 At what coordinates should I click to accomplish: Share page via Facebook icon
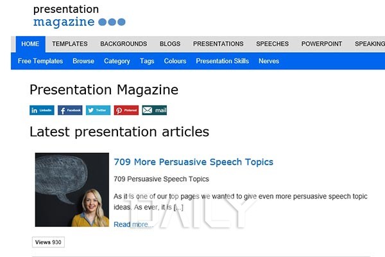coord(70,111)
